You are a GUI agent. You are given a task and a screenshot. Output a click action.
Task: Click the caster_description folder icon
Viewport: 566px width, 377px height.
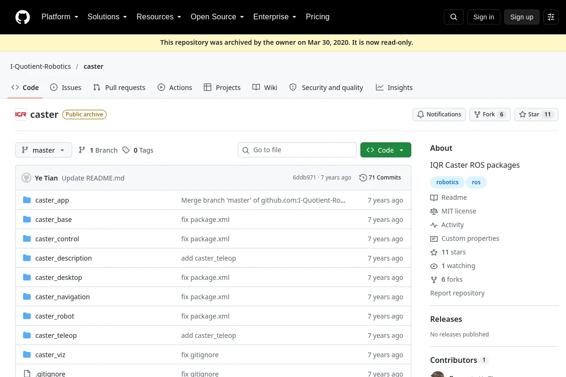[27, 258]
